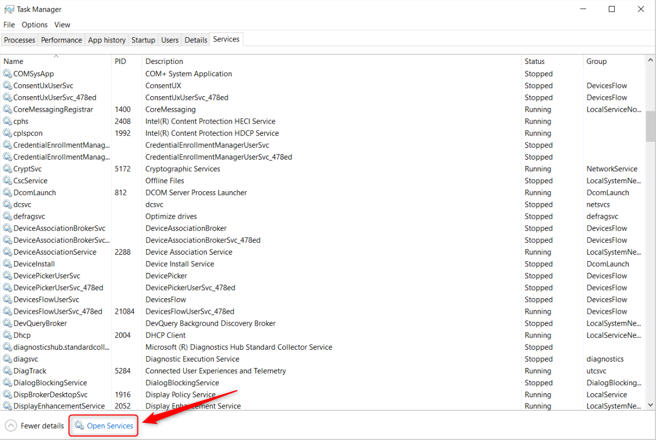Click the 'NetworkService' group cell

pyautogui.click(x=612, y=169)
